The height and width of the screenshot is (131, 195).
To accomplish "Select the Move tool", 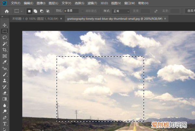I will coord(5,25).
